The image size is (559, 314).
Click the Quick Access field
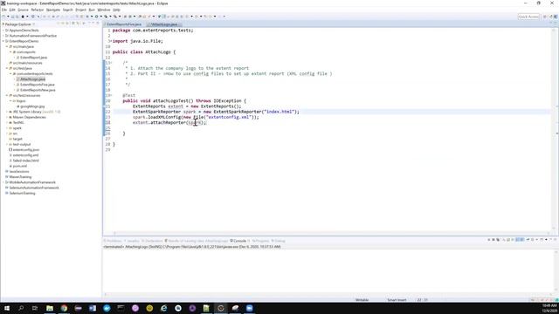[x=528, y=17]
